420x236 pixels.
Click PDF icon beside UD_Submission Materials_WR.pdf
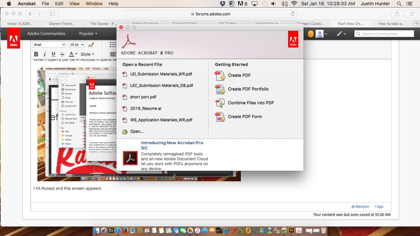[125, 74]
